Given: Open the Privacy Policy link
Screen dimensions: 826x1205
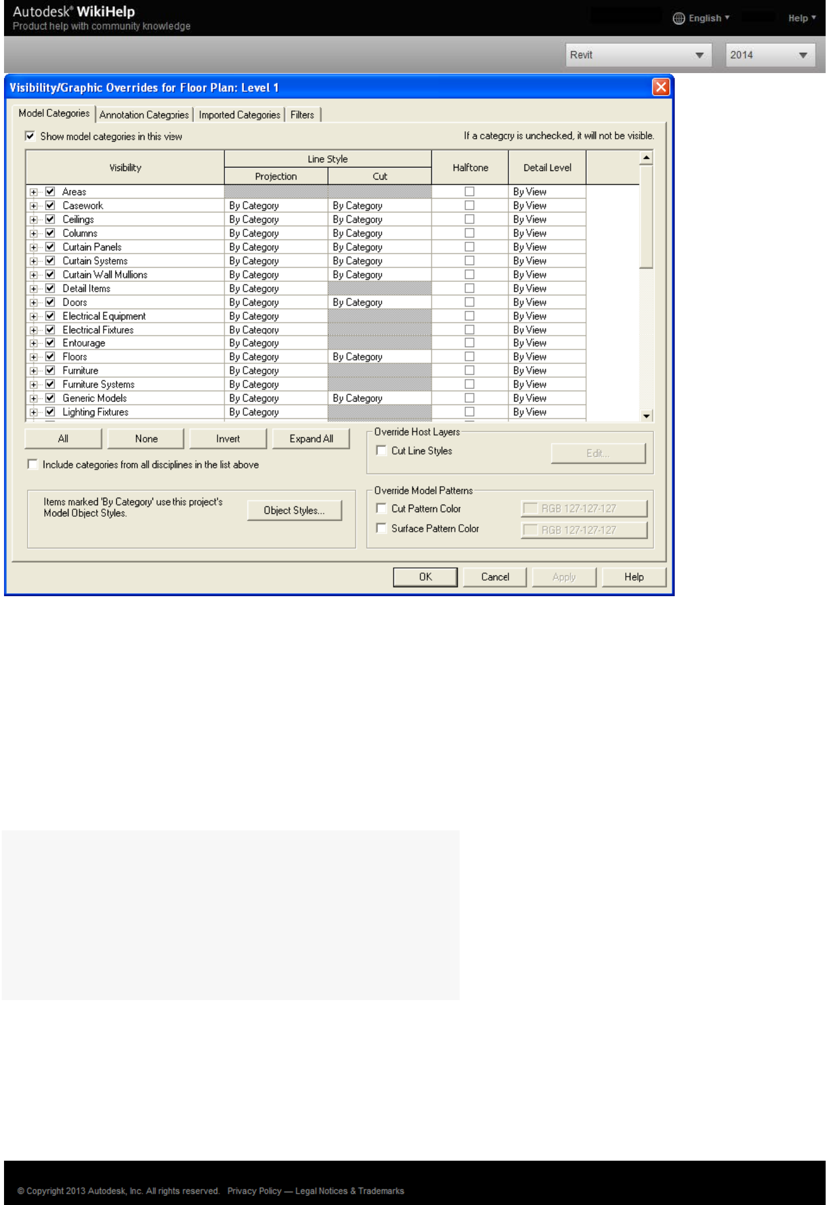Looking at the screenshot, I should coord(254,1191).
